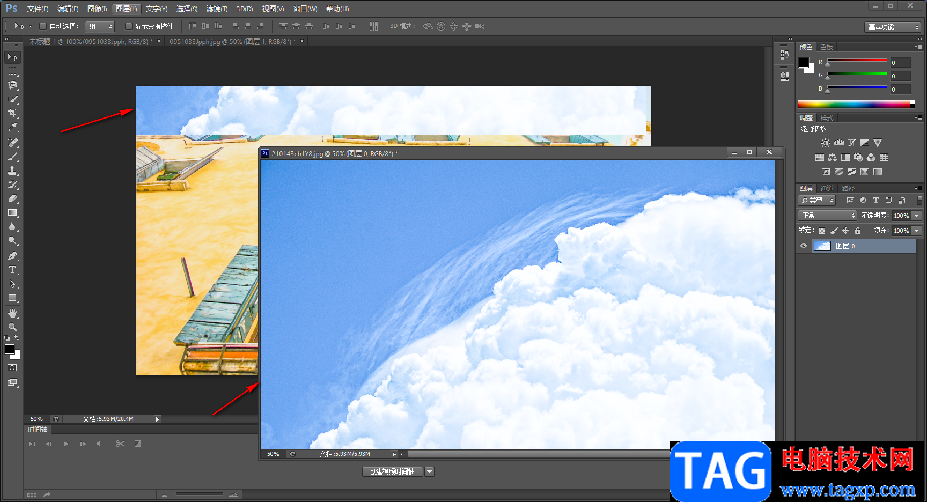Click the timeline transition button
The height and width of the screenshot is (502, 927).
138,444
